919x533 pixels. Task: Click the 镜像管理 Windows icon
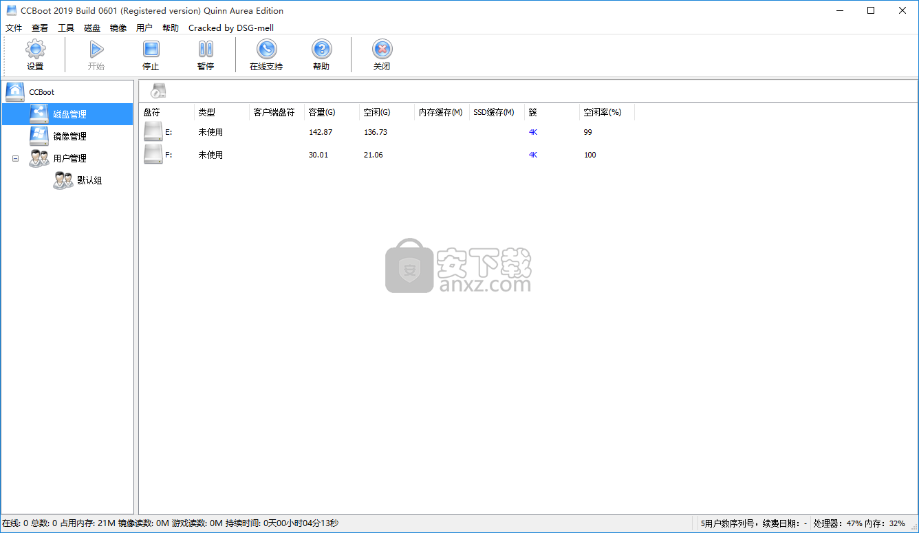tap(39, 136)
